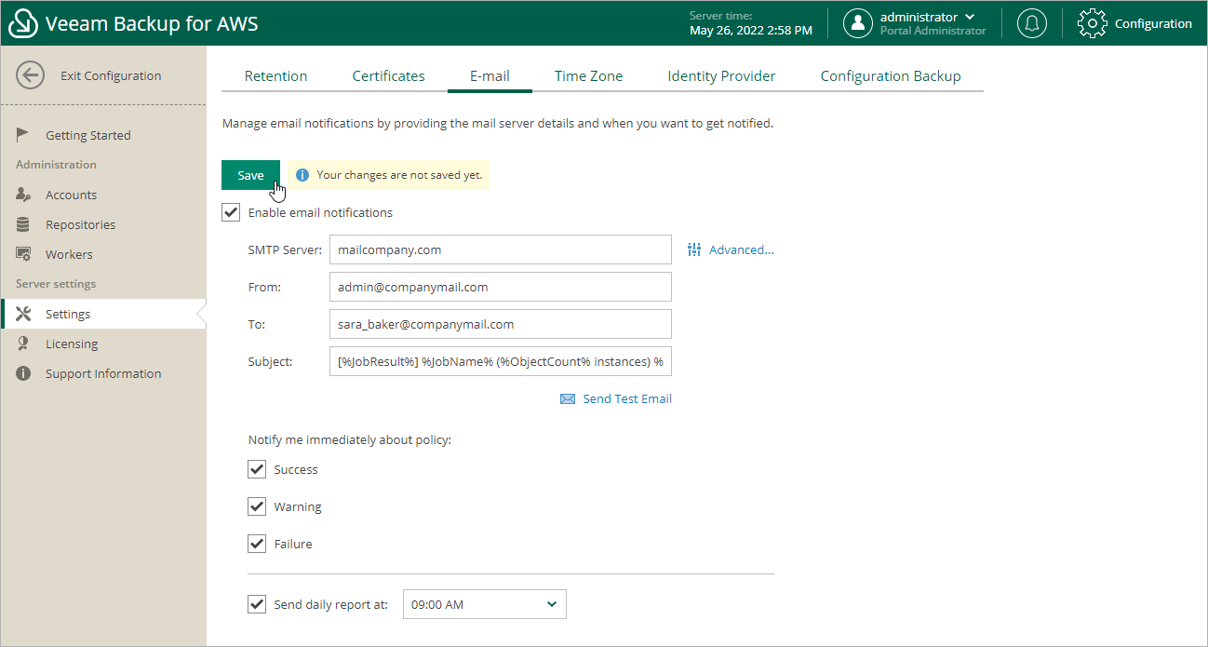This screenshot has height=647, width=1208.
Task: Toggle the Failure notification checkbox
Action: [x=257, y=544]
